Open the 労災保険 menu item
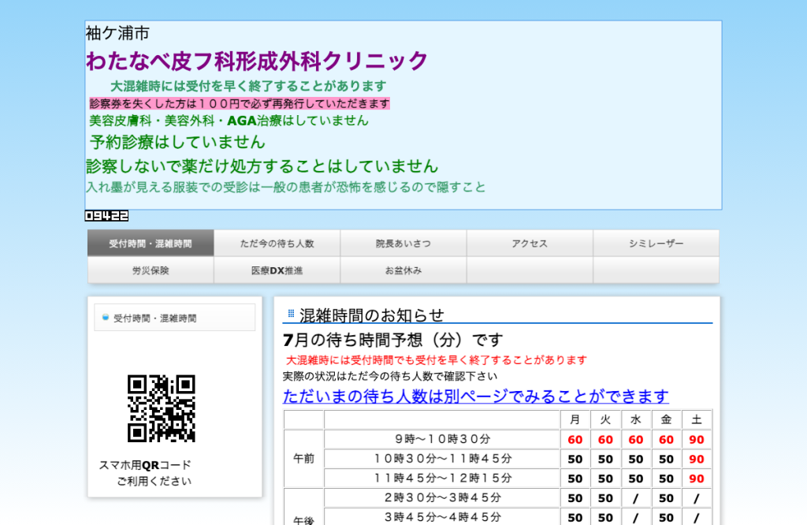Screen dimensions: 807x525 coord(151,270)
